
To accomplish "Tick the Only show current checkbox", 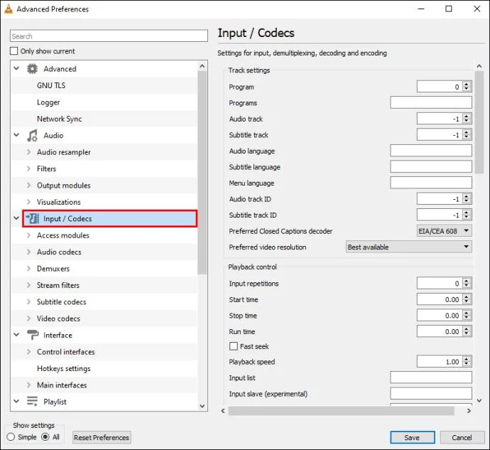I will point(13,51).
